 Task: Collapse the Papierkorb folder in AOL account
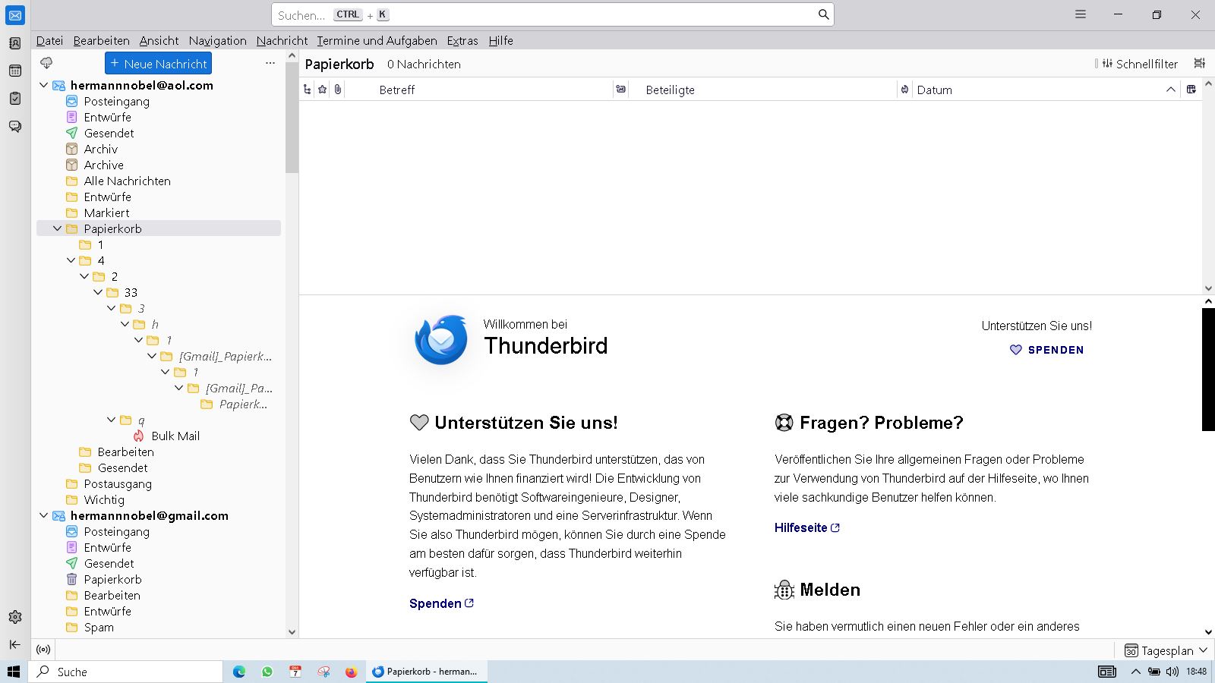coord(58,228)
